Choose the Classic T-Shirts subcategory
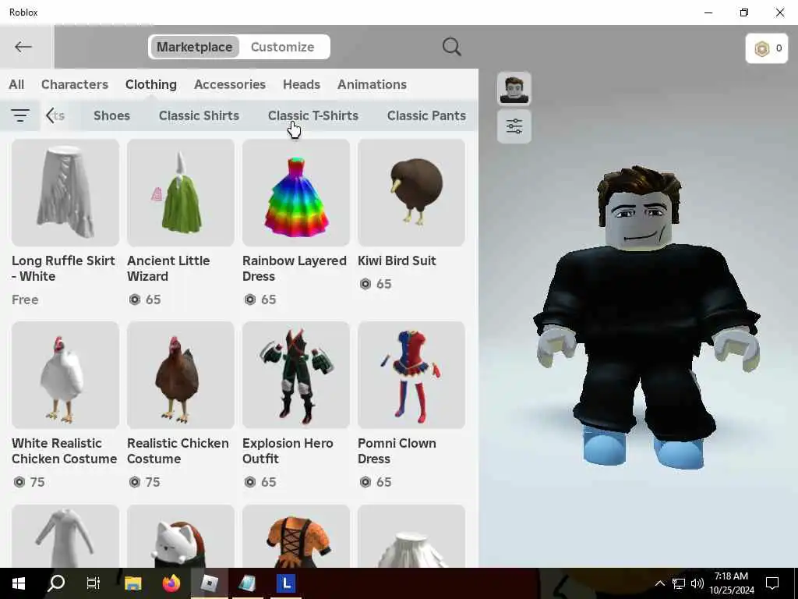 313,115
